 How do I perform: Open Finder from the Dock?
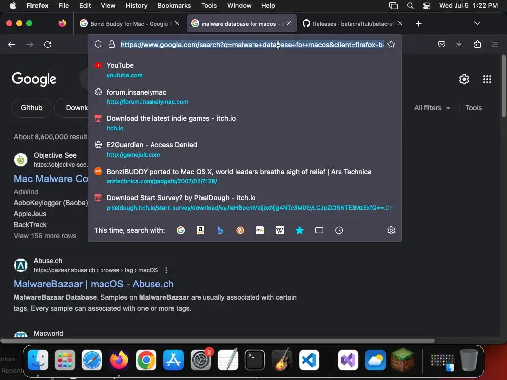38,360
